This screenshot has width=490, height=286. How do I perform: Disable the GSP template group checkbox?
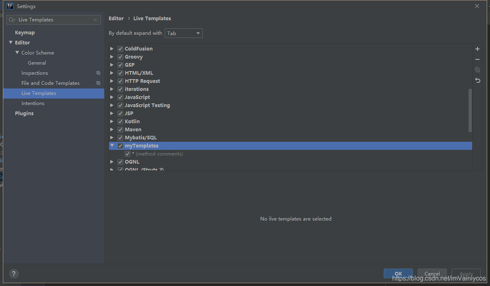click(120, 65)
